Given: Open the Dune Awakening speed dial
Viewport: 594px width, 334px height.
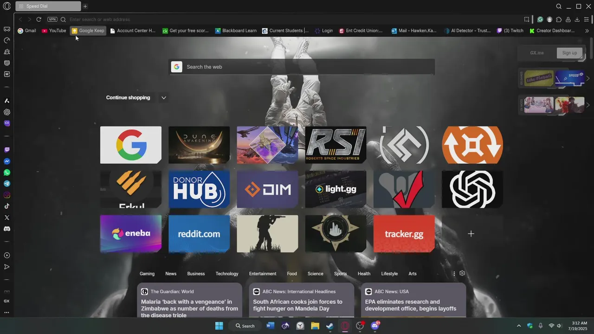Looking at the screenshot, I should [199, 145].
